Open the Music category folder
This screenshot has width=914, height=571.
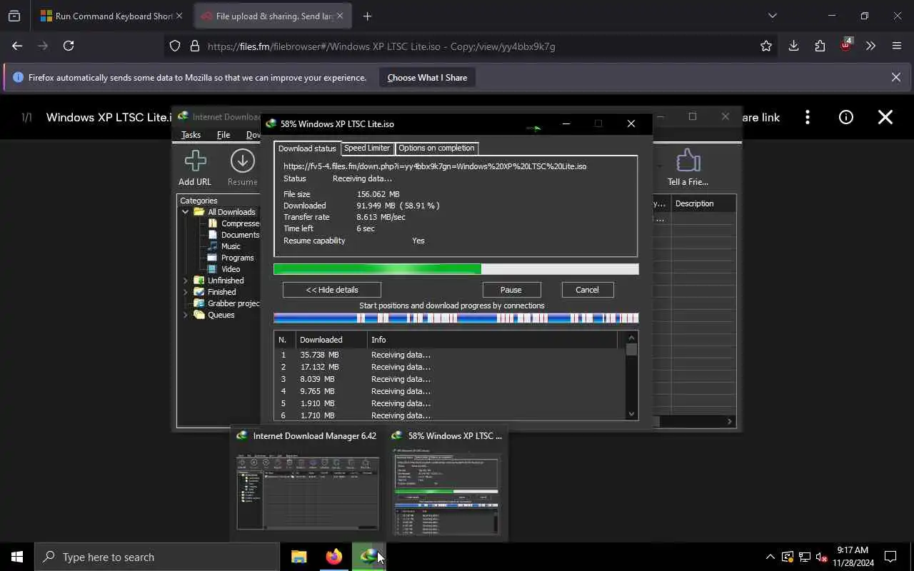click(x=224, y=246)
